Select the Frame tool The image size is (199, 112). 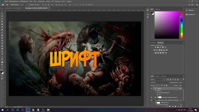[x=2, y=24]
